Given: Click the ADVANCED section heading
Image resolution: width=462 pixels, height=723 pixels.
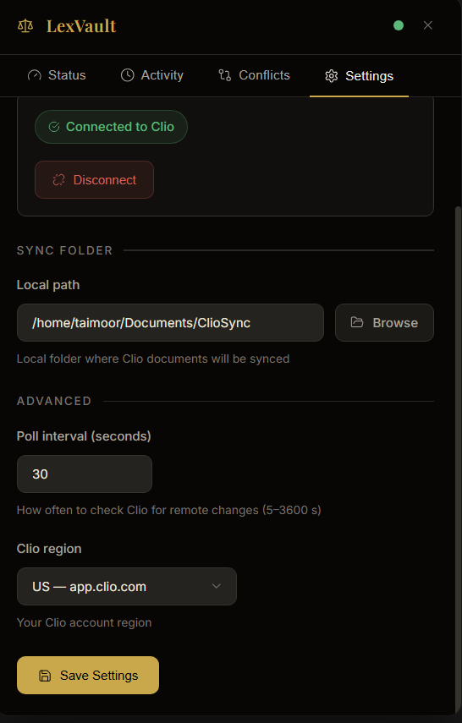Looking at the screenshot, I should pyautogui.click(x=54, y=401).
